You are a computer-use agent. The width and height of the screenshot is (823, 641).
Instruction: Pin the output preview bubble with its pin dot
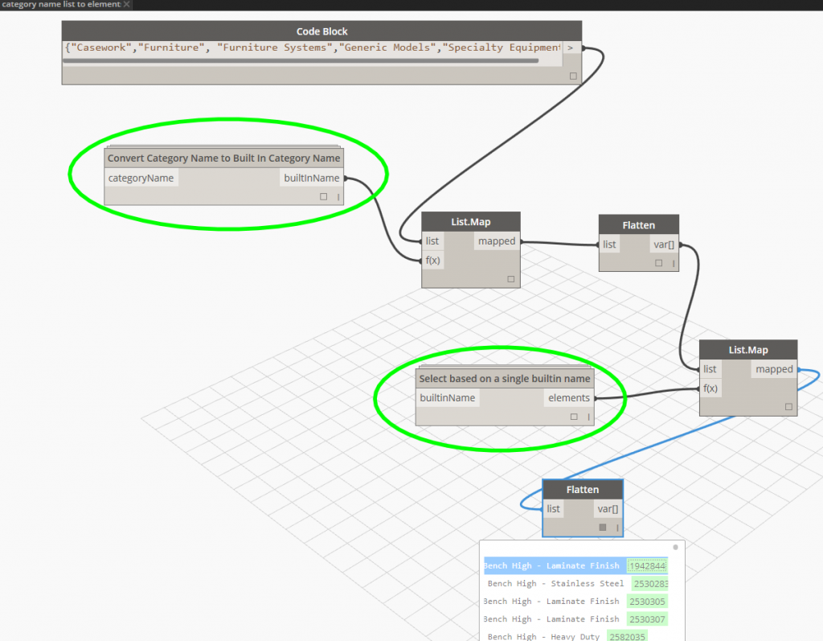[x=675, y=547]
